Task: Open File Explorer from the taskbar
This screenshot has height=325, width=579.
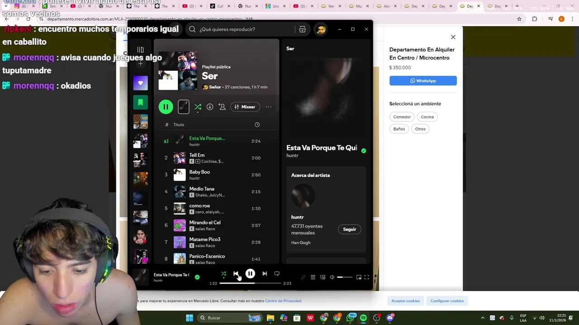Action: (271, 318)
